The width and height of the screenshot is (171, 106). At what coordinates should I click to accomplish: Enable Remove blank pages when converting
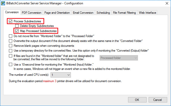coord(10,46)
